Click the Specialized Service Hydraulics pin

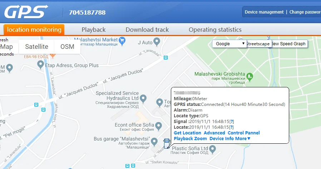143,99
